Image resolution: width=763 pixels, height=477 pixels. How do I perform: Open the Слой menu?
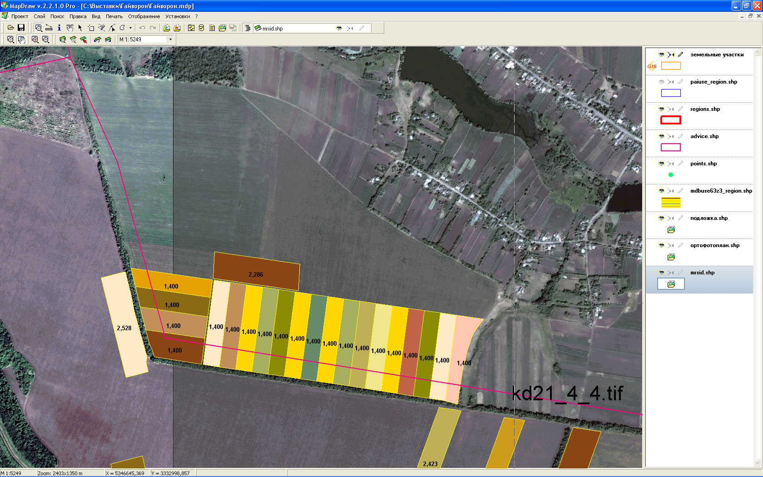(40, 16)
